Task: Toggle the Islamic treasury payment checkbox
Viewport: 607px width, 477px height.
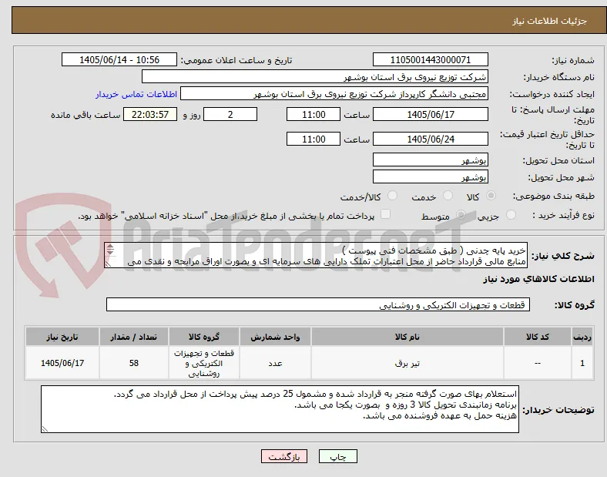Action: tap(385, 214)
